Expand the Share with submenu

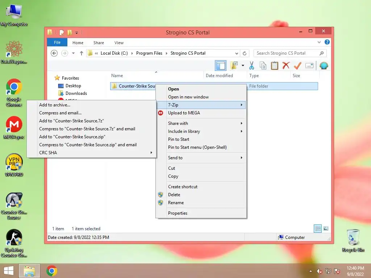(201, 123)
